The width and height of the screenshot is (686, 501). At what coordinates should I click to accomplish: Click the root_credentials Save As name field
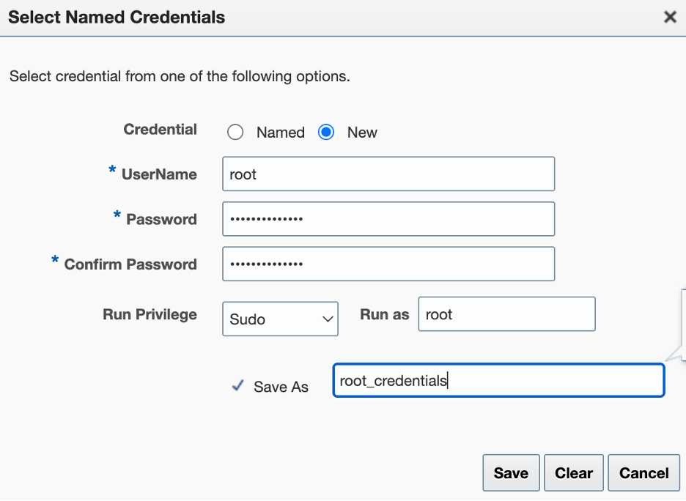point(498,381)
